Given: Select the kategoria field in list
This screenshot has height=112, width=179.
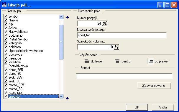Looking at the screenshot, I should pyautogui.click(x=15, y=43).
